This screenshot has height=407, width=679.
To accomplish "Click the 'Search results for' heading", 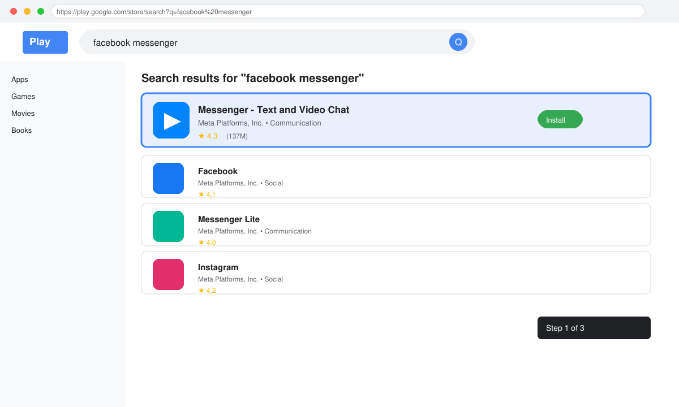I will point(252,78).
